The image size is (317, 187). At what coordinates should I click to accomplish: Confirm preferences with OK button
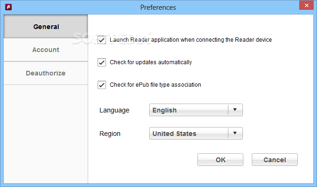click(220, 160)
